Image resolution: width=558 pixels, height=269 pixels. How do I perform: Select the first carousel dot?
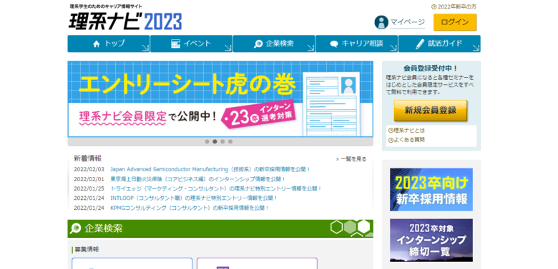pos(207,141)
